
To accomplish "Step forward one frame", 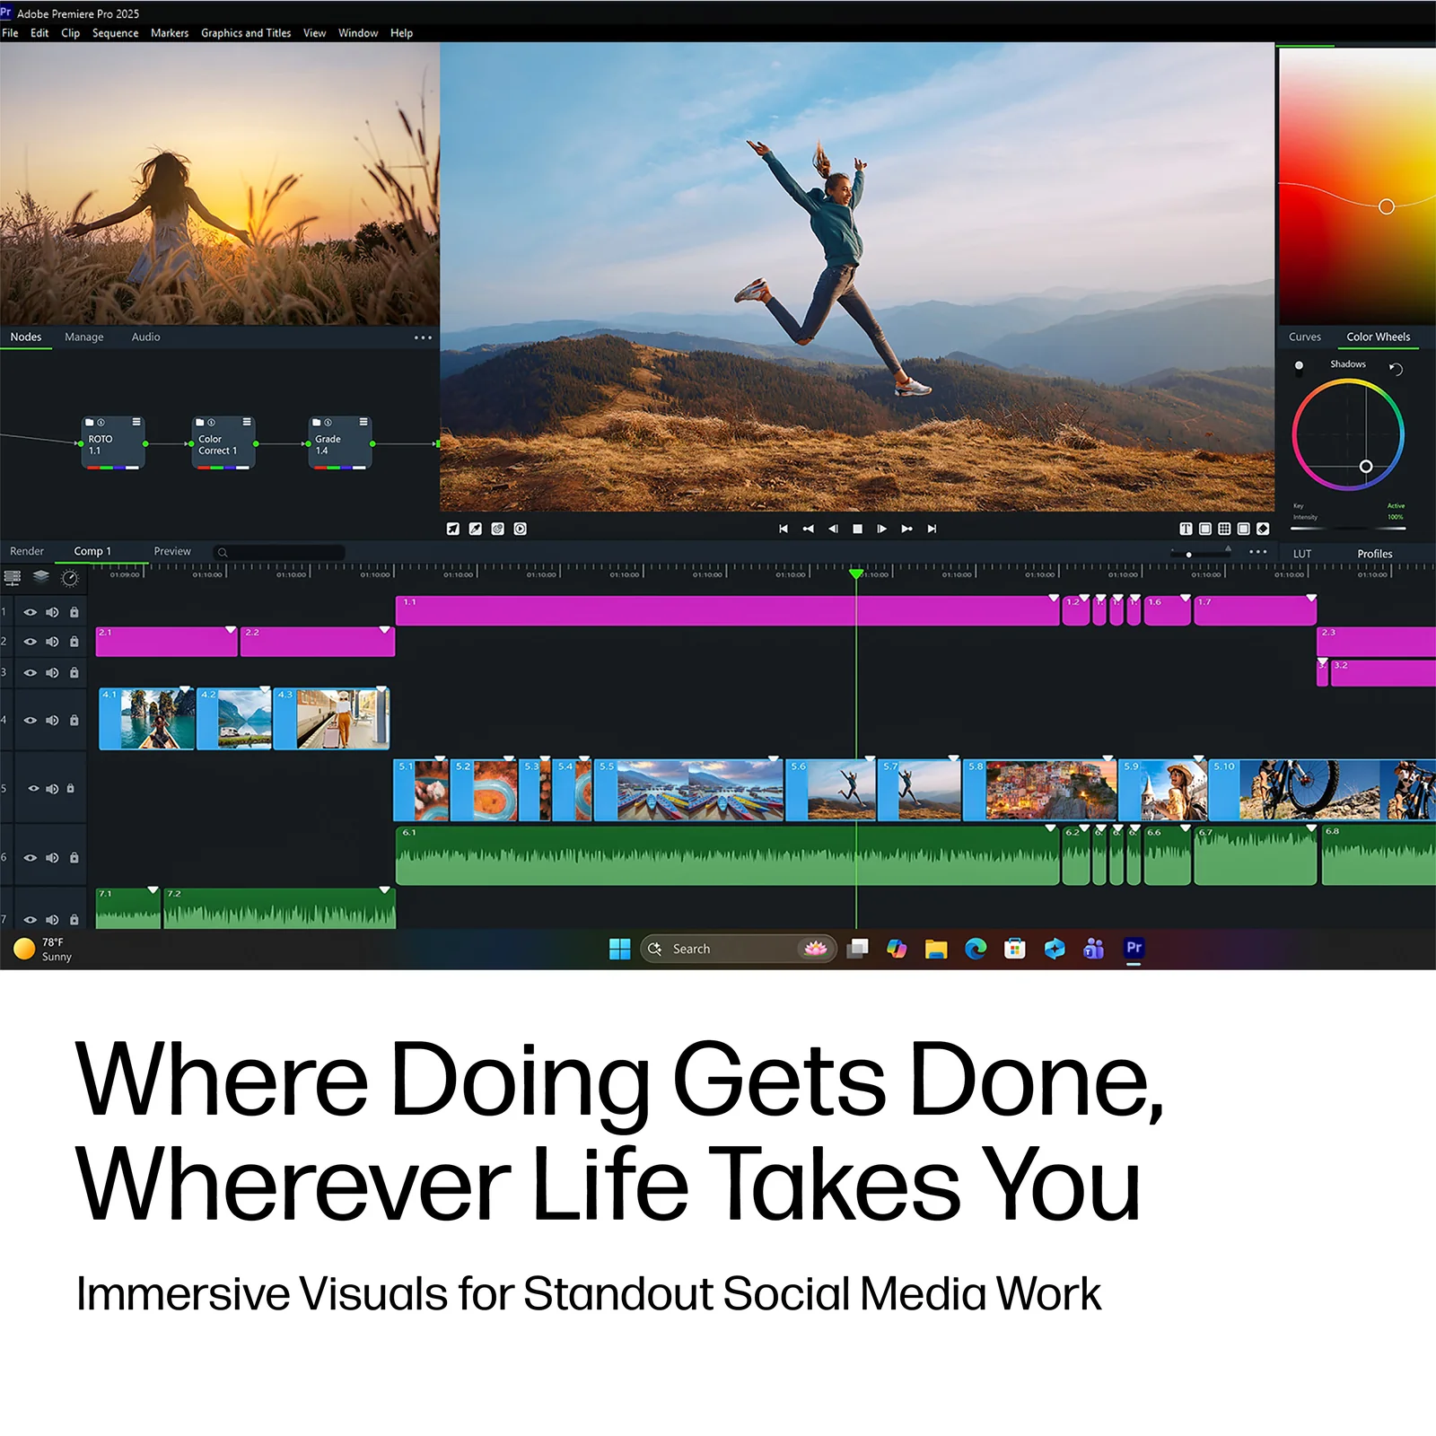I will pyautogui.click(x=881, y=529).
